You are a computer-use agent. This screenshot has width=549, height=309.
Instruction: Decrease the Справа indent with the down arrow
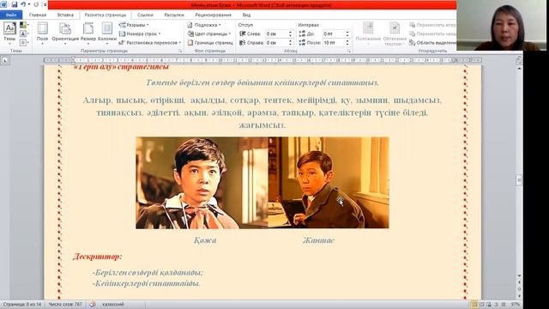click(x=290, y=45)
